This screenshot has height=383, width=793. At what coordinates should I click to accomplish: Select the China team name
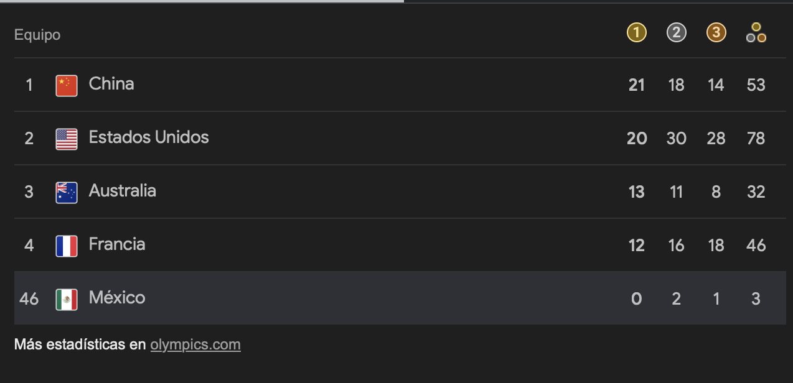tap(111, 84)
